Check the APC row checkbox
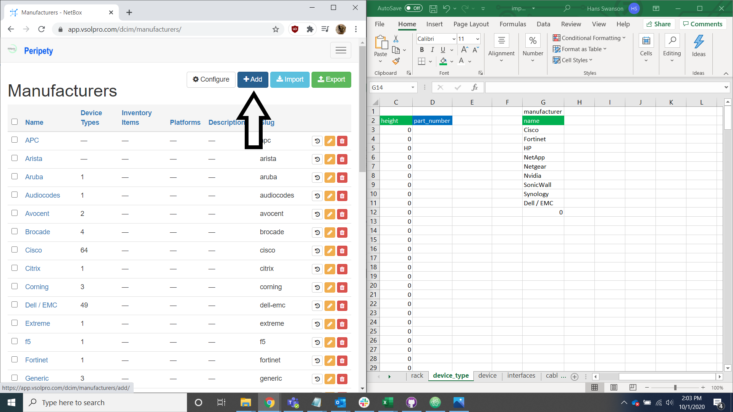The width and height of the screenshot is (733, 412). point(15,140)
